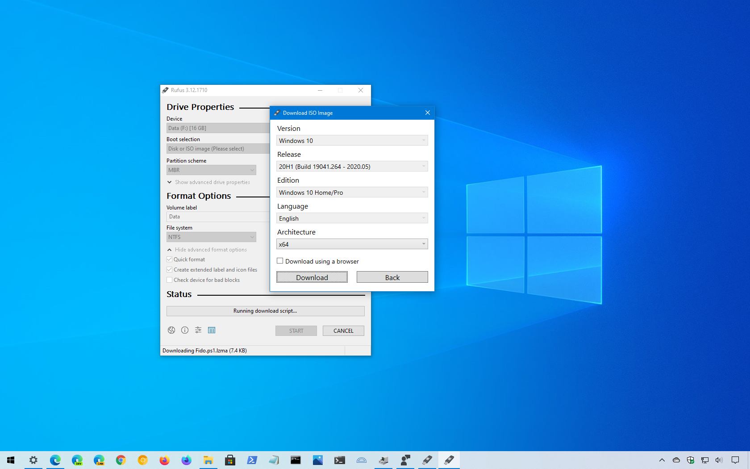The width and height of the screenshot is (750, 469).
Task: Click the START button in Rufus
Action: (296, 331)
